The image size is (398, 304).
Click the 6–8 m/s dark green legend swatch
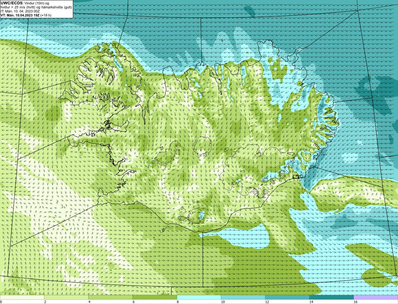155,297
